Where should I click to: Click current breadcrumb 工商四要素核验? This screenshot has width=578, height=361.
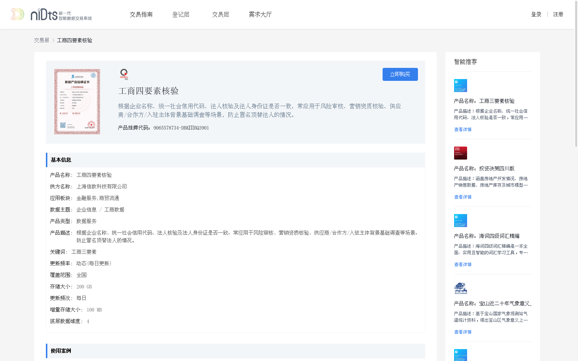point(75,40)
